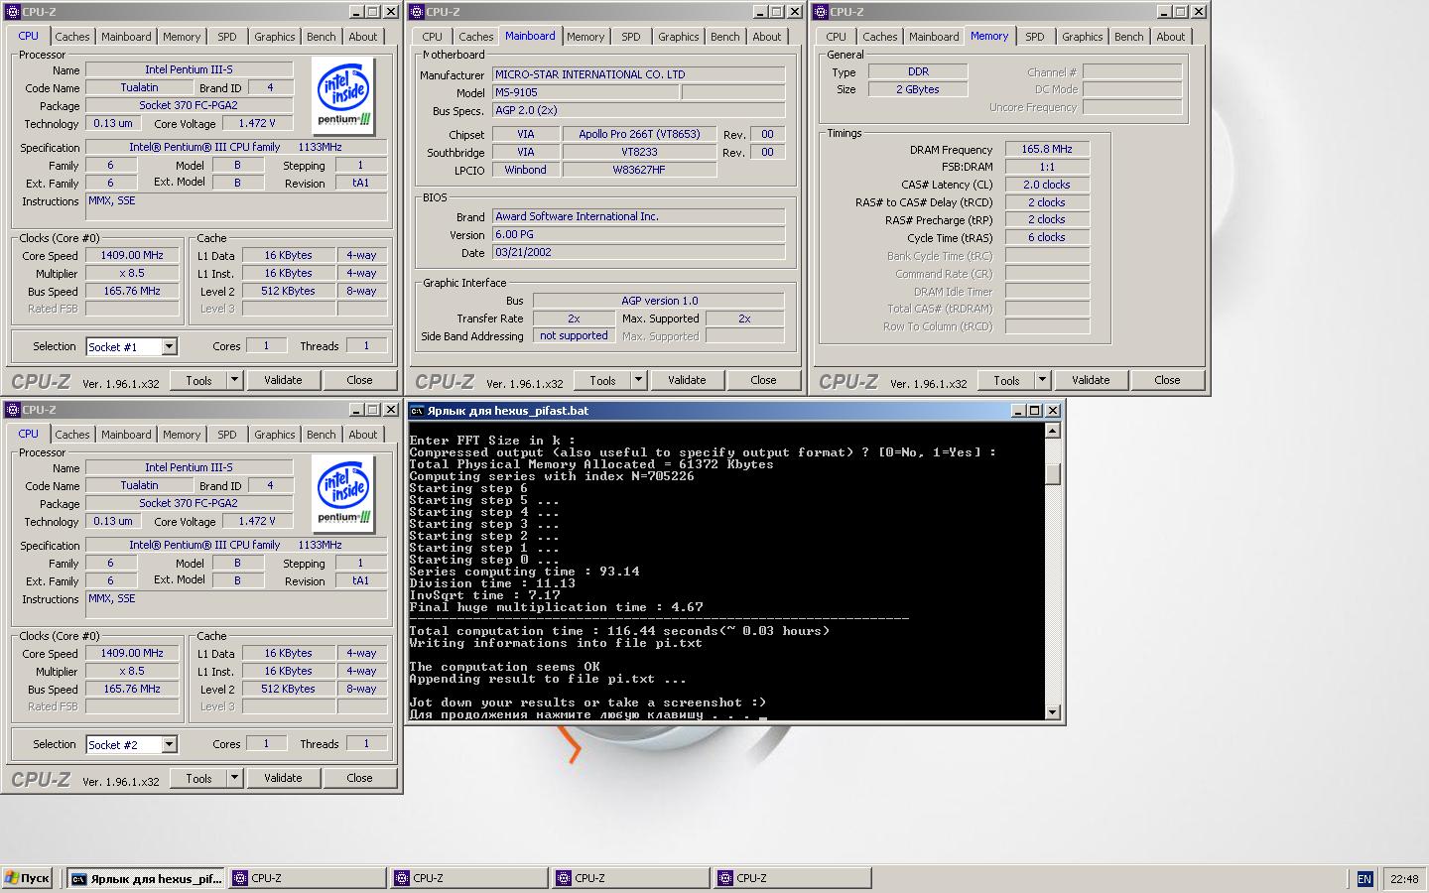Viewport: 1429px width, 893px height.
Task: Click Name Intel Pentium III-S in Socket #1 window
Action: pyautogui.click(x=189, y=69)
